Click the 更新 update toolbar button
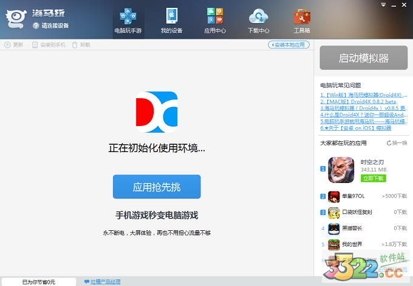413x286 pixels. 14,45
